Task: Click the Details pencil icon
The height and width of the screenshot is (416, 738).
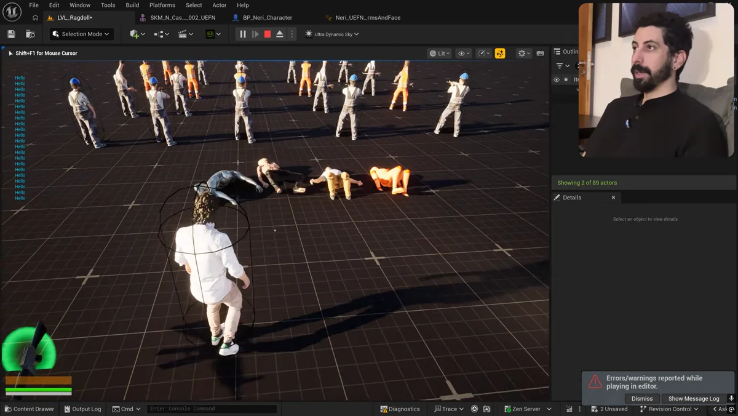Action: 557,198
